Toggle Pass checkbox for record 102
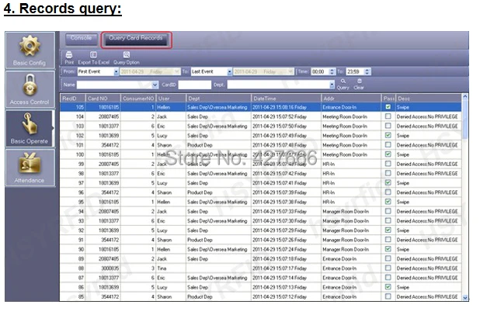This screenshot has width=480, height=315. pos(388,136)
